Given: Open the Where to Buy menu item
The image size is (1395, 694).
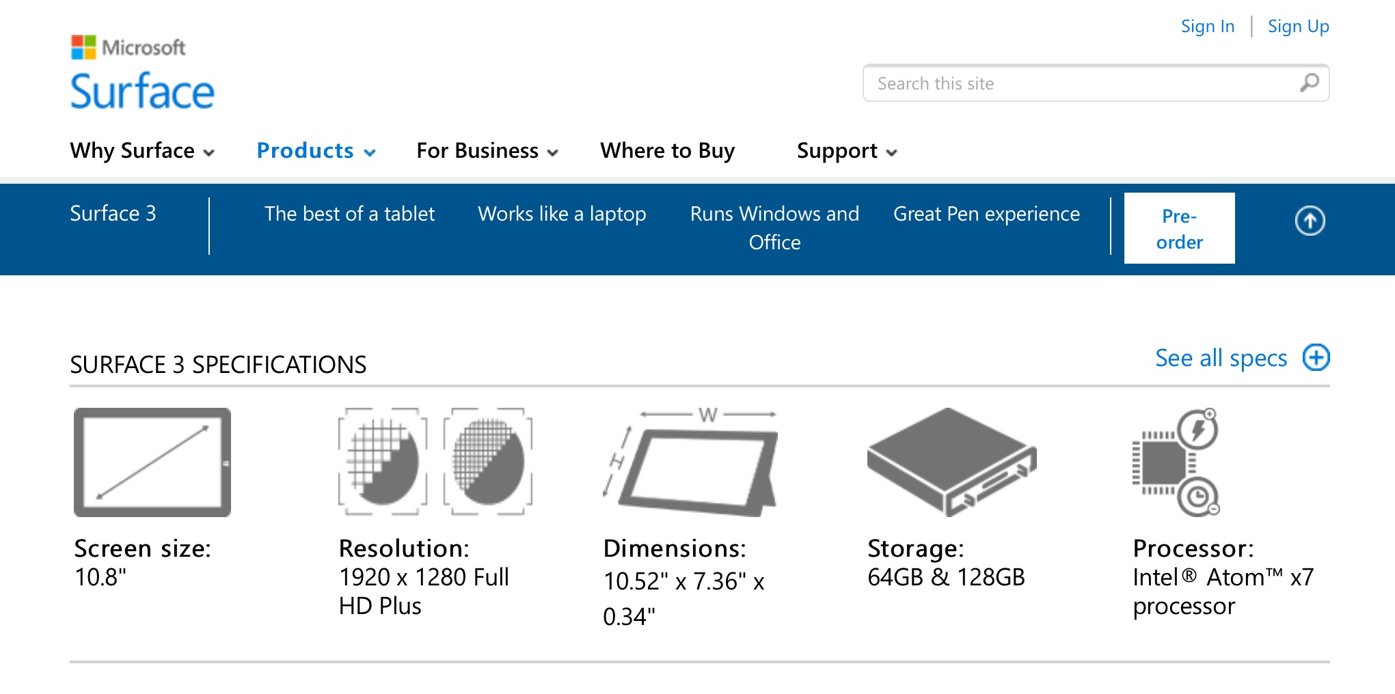Looking at the screenshot, I should click(668, 150).
